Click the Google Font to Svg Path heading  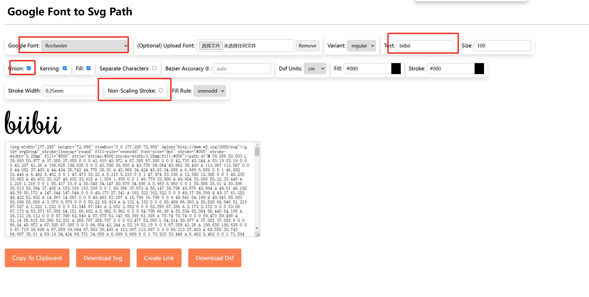pyautogui.click(x=70, y=12)
